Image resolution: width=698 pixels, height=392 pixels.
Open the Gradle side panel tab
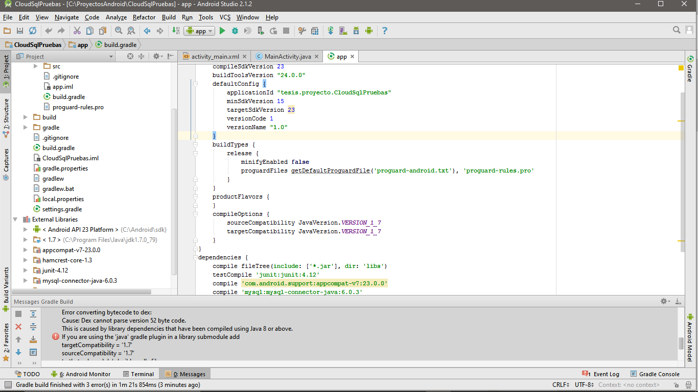(x=690, y=69)
